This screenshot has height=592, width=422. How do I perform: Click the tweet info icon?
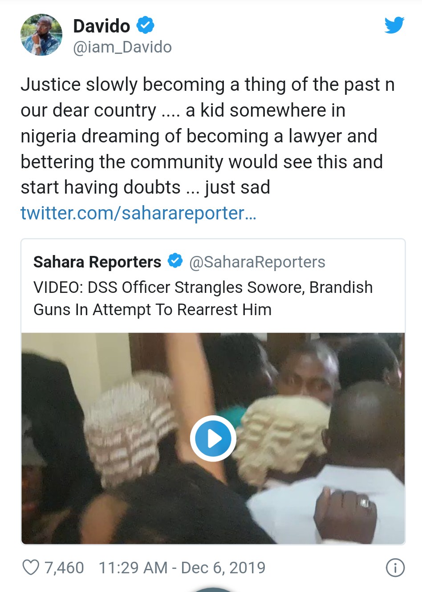click(x=395, y=568)
